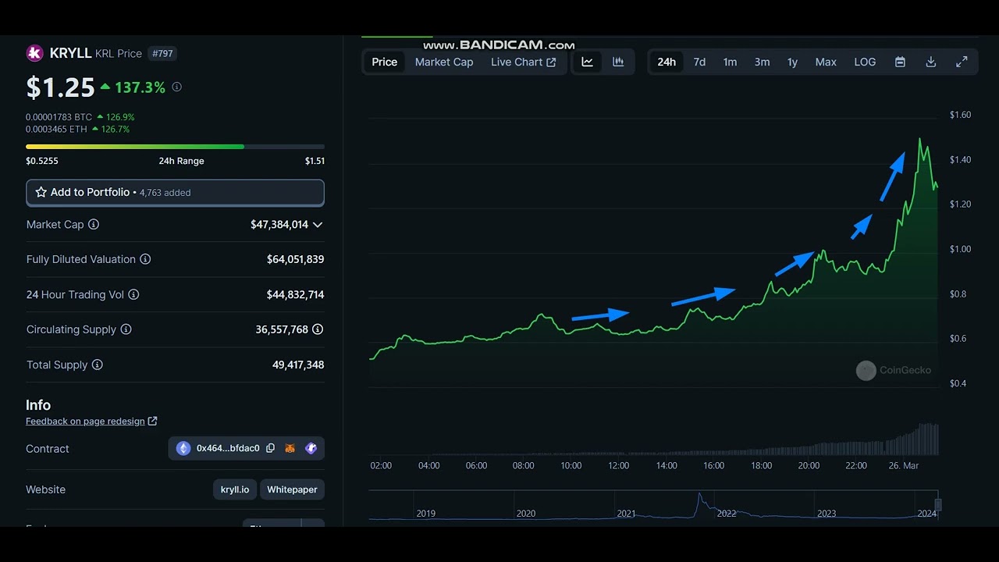
Task: Show Circulating Supply label info icon
Action: coord(126,329)
